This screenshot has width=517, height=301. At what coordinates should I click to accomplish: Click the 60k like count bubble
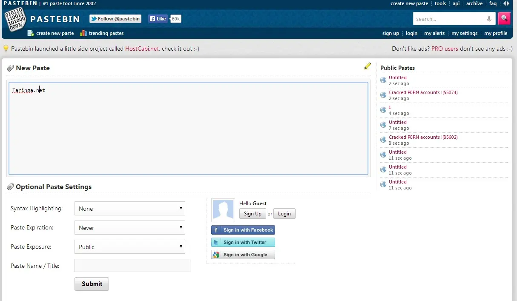pos(175,19)
